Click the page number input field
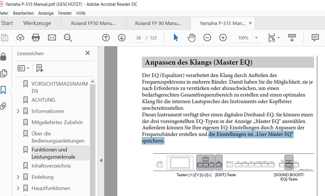Viewport: 325px width, 196px height. tap(138, 38)
